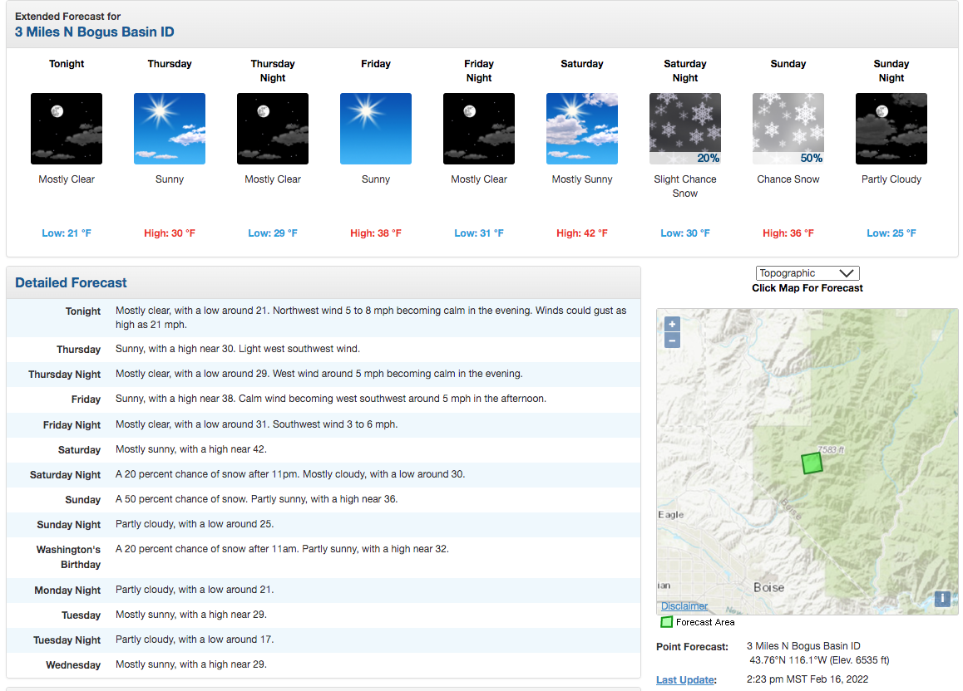Select the 3 Miles N Bogus Basin ID heading

coord(95,32)
